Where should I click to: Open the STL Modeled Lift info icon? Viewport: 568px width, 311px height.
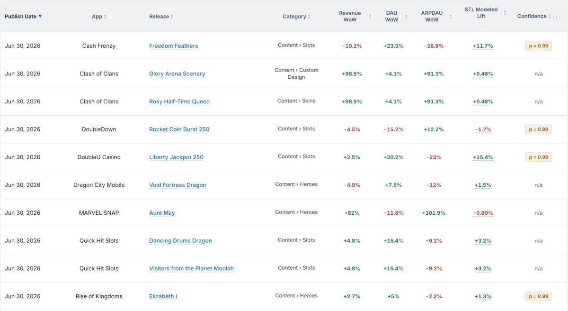[483, 23]
